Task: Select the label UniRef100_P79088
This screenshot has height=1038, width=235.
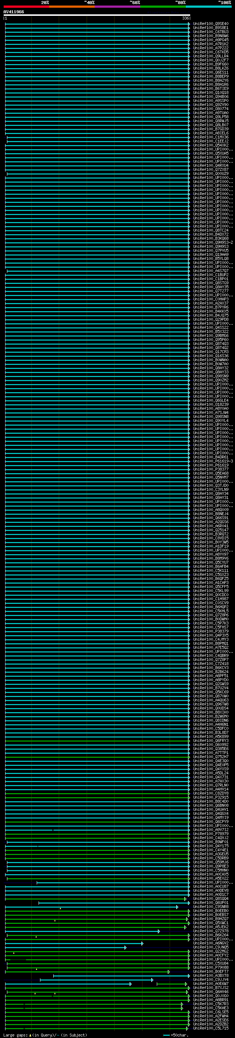Action: pyautogui.click(x=210, y=967)
